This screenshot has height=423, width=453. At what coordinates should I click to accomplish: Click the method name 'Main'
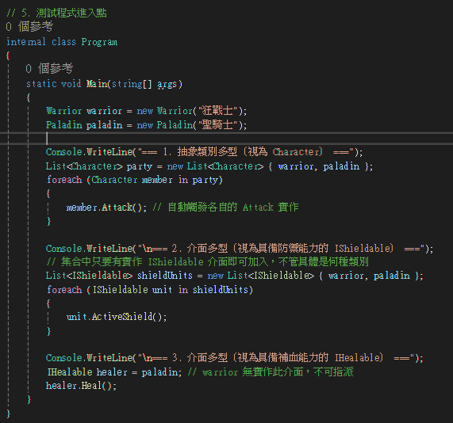[x=97, y=84]
